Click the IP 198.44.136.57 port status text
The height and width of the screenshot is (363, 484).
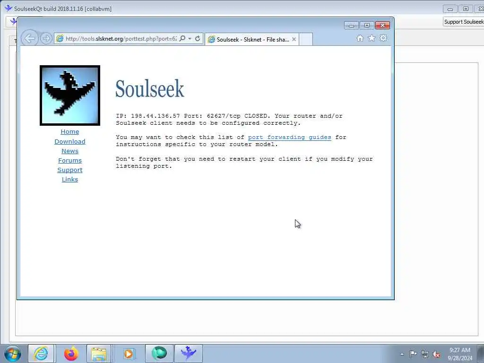[229, 120]
